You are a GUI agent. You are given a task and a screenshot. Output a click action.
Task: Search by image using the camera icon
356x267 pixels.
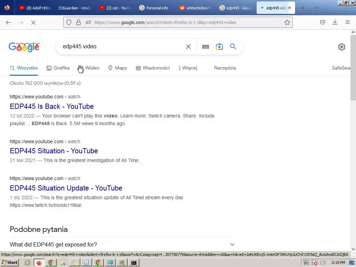pos(219,47)
